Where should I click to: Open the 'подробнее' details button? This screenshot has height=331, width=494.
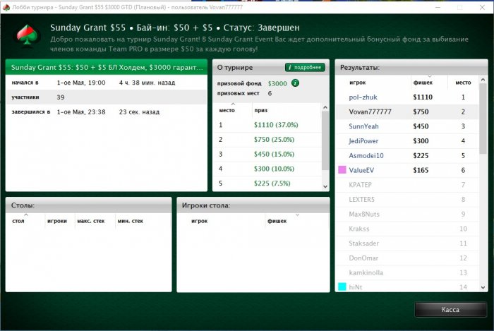point(305,67)
